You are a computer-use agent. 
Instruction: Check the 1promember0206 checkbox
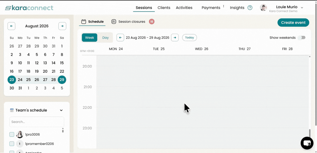tap(12, 144)
